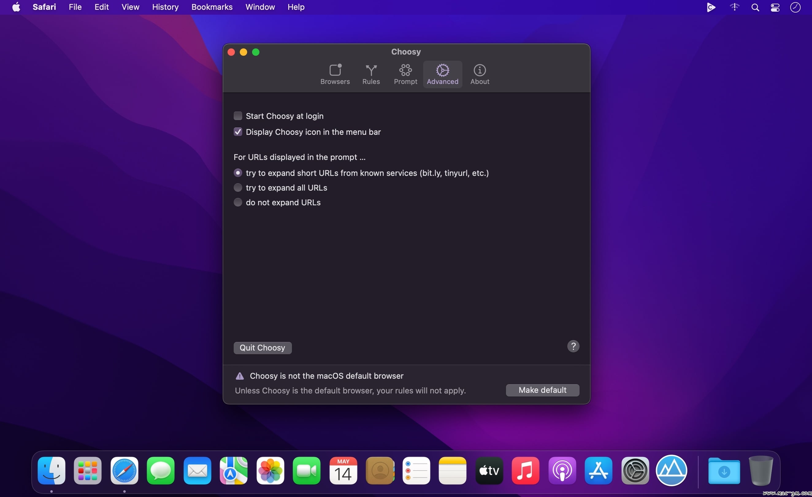Open the Bookmarks menu
Screen dimensions: 812x497
tap(212, 7)
